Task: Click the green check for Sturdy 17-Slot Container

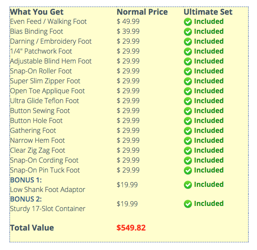Action: (188, 204)
